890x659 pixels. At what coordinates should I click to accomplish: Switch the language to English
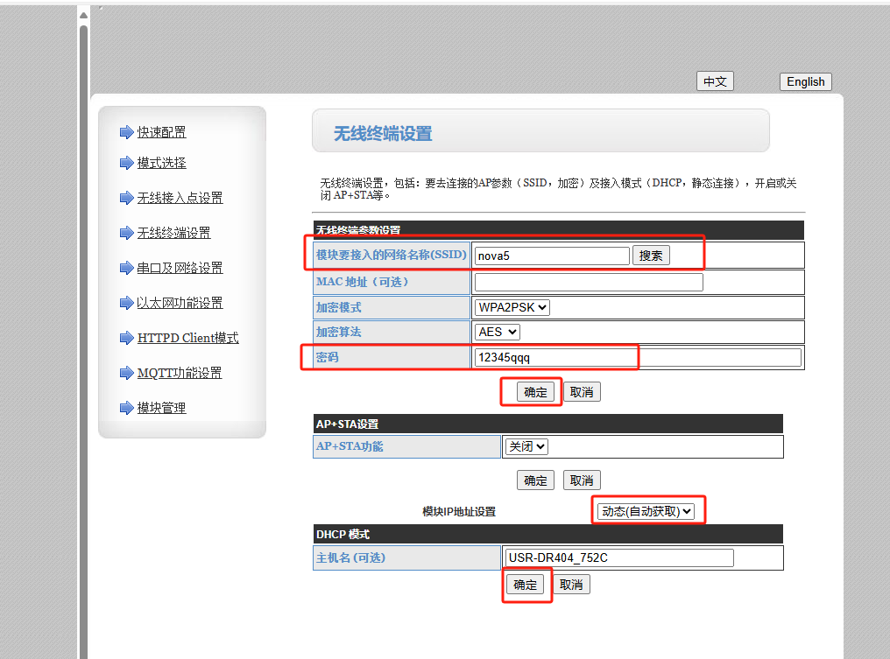coord(805,81)
